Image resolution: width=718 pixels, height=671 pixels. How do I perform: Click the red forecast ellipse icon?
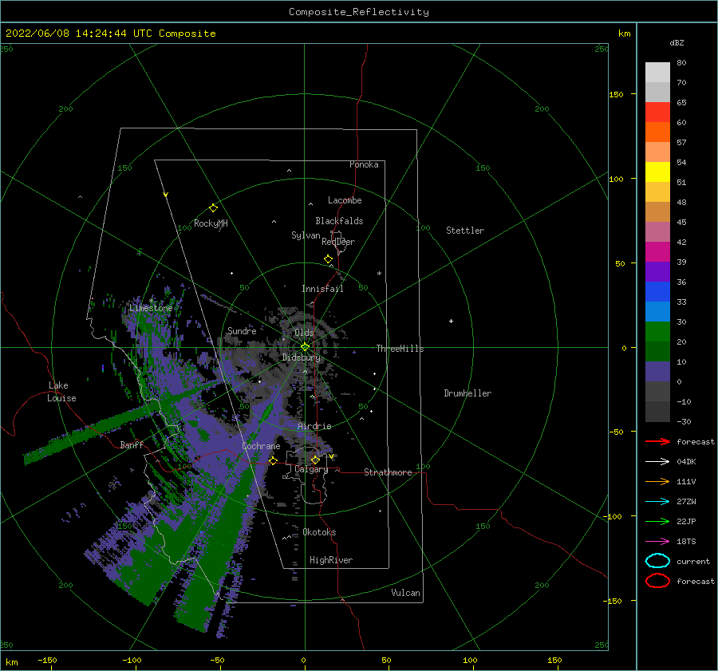(657, 581)
